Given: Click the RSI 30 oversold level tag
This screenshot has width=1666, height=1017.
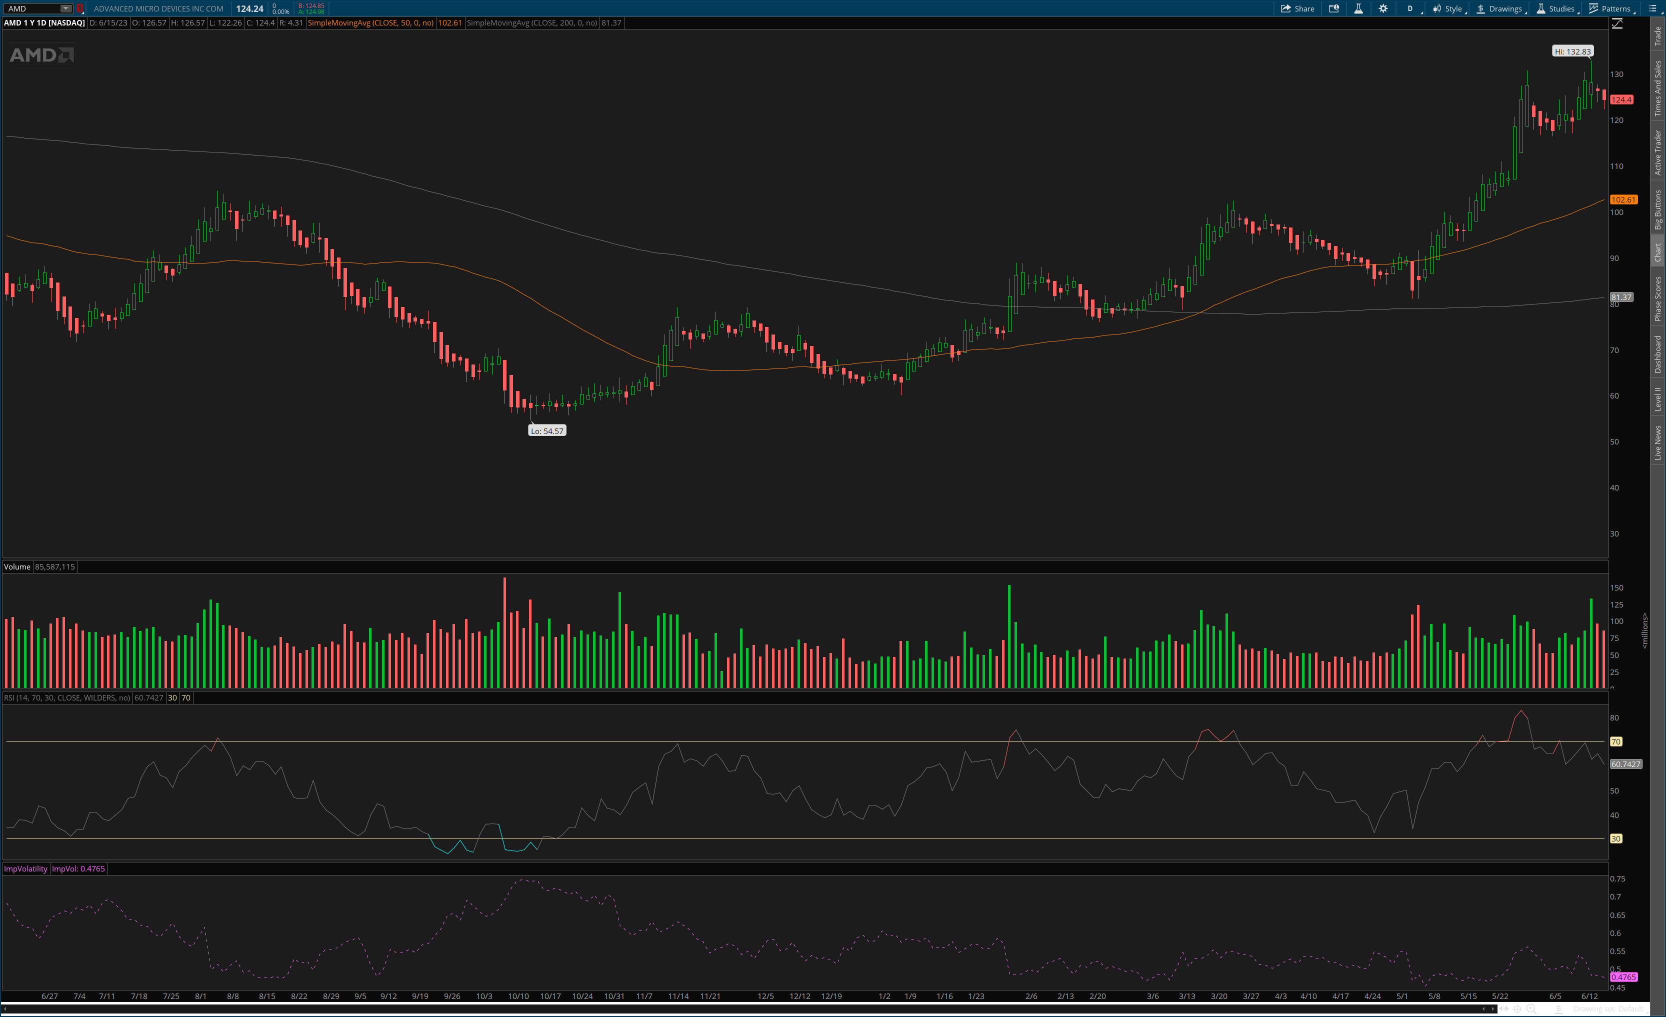Looking at the screenshot, I should coord(1616,838).
